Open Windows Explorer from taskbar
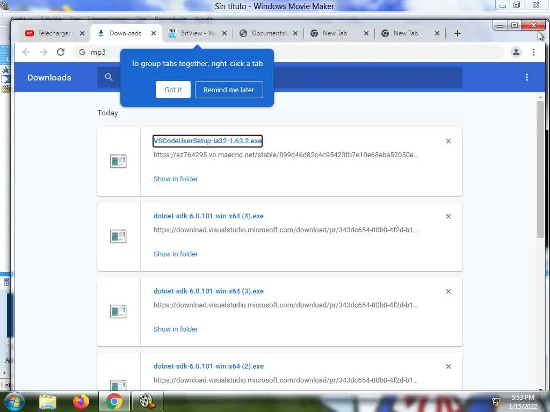The width and height of the screenshot is (550, 412). pyautogui.click(x=48, y=401)
